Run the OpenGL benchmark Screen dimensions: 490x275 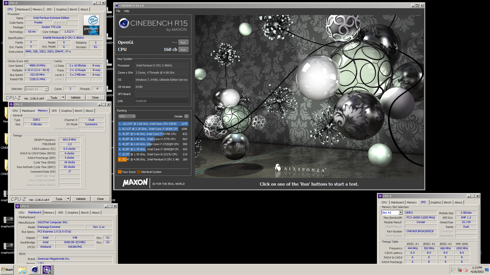pos(183,43)
